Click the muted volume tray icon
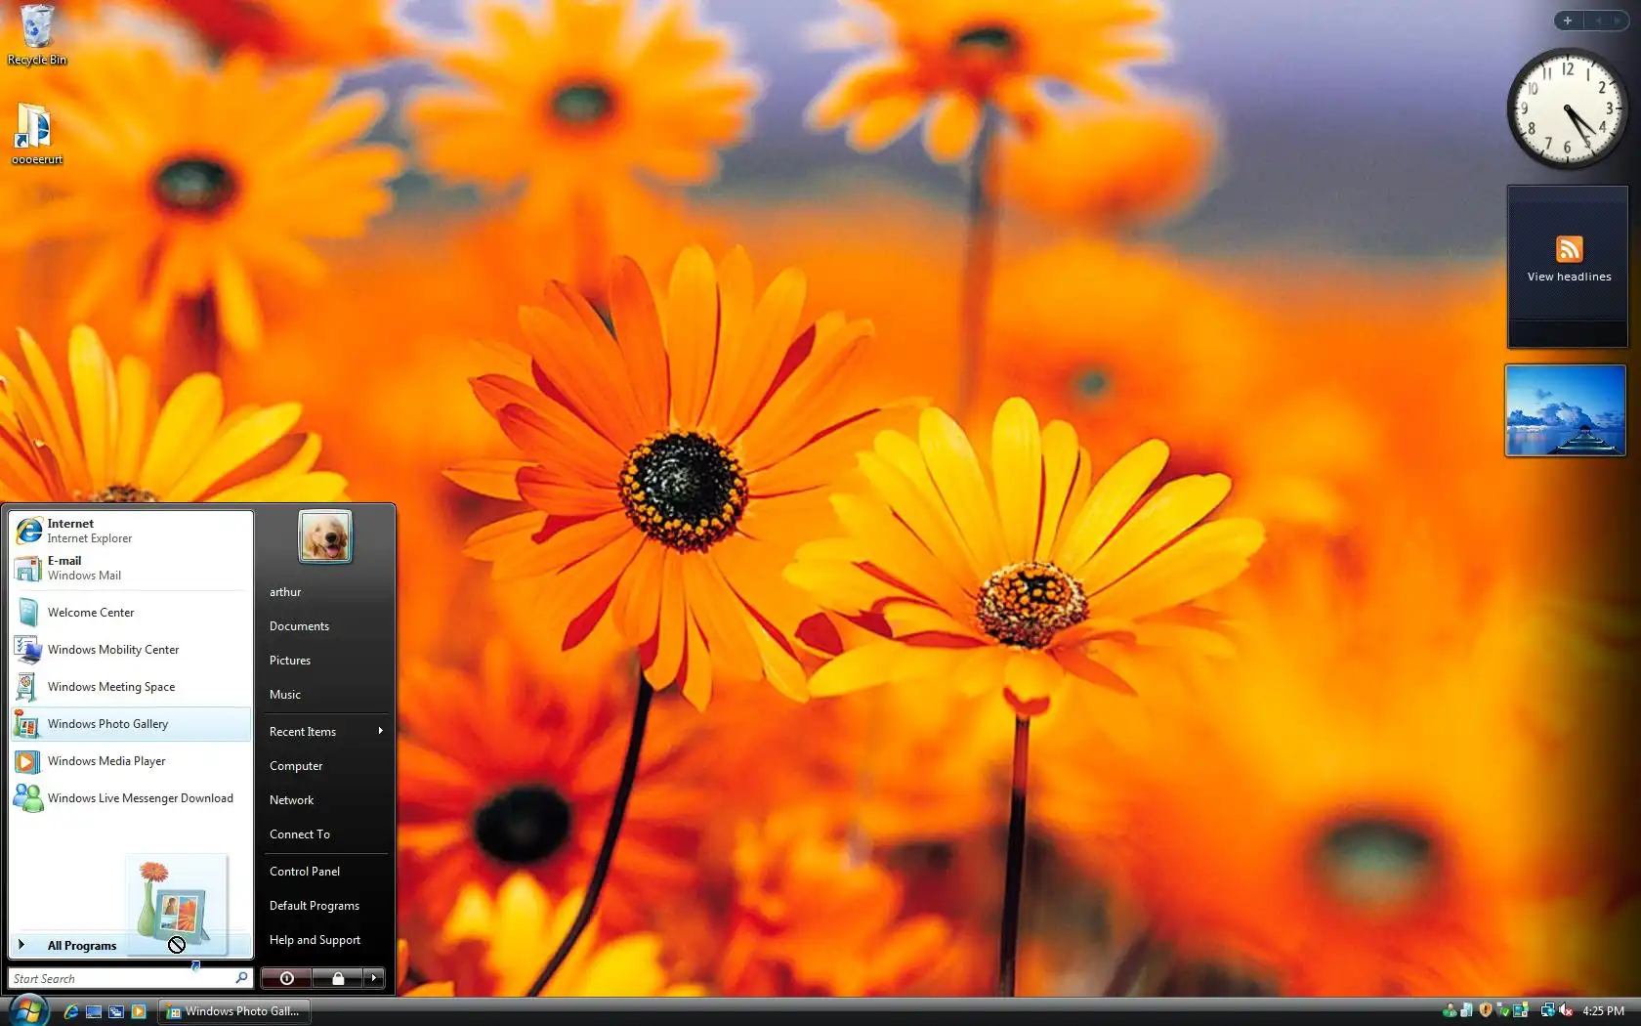Screen dimensions: 1641x1026 [1566, 1010]
